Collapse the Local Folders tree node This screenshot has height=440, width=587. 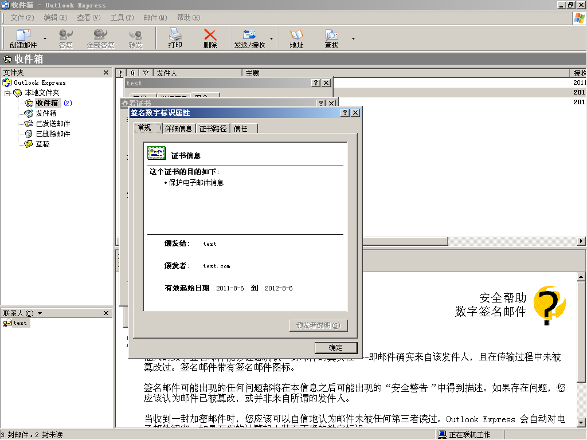click(x=7, y=93)
